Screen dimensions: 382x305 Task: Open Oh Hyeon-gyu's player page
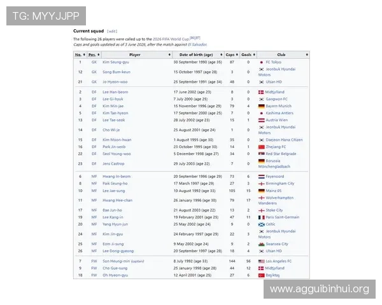(x=115, y=275)
